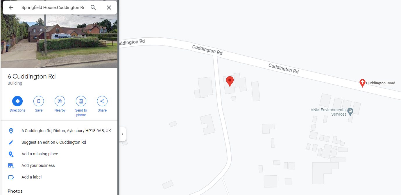The width and height of the screenshot is (401, 195).
Task: Focus the Springfield House search field
Action: point(53,8)
